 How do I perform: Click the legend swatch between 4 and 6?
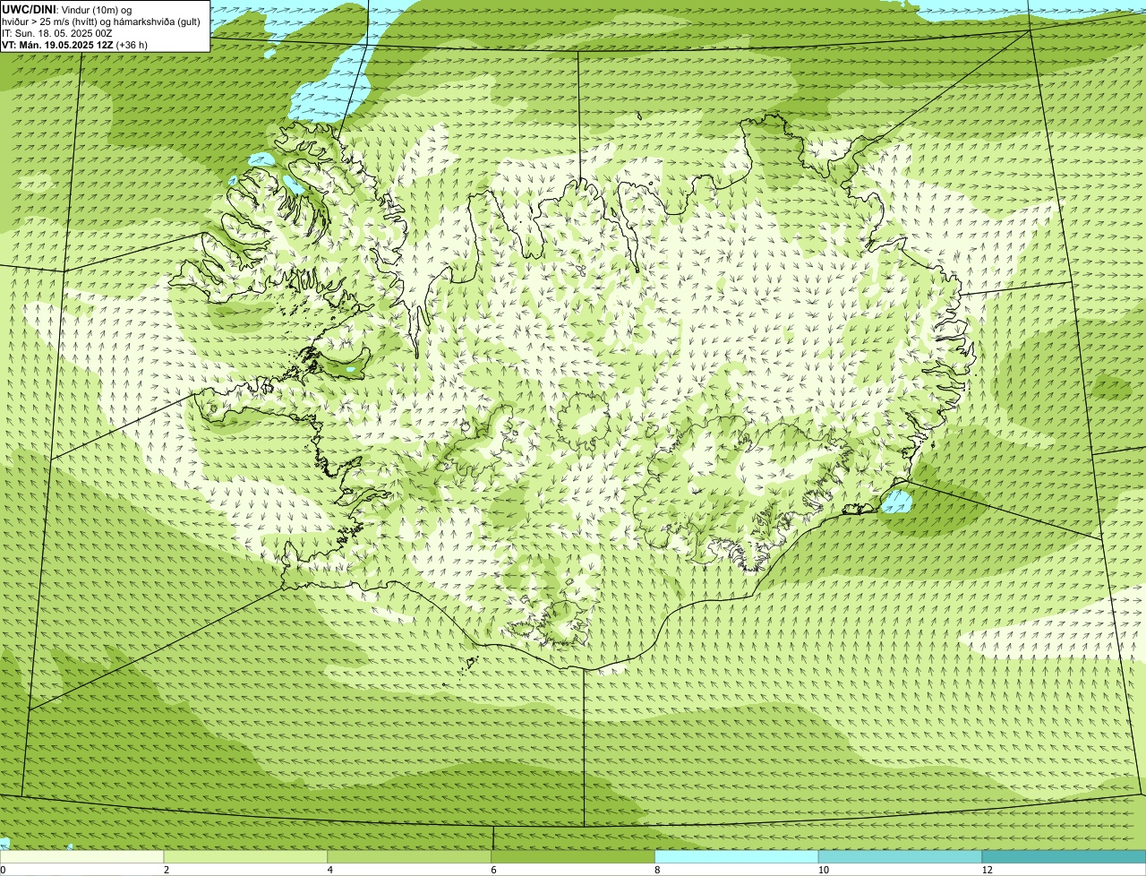click(x=409, y=857)
